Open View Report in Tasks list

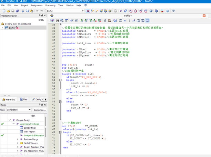[x=29, y=131]
